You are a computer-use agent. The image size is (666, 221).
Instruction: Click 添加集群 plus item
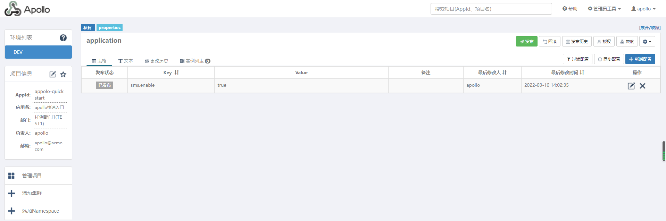32,193
